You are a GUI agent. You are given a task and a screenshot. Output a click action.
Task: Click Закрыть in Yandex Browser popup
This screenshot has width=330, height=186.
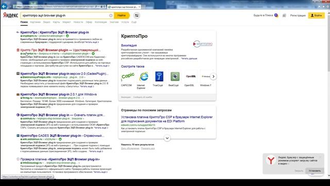click(299, 171)
